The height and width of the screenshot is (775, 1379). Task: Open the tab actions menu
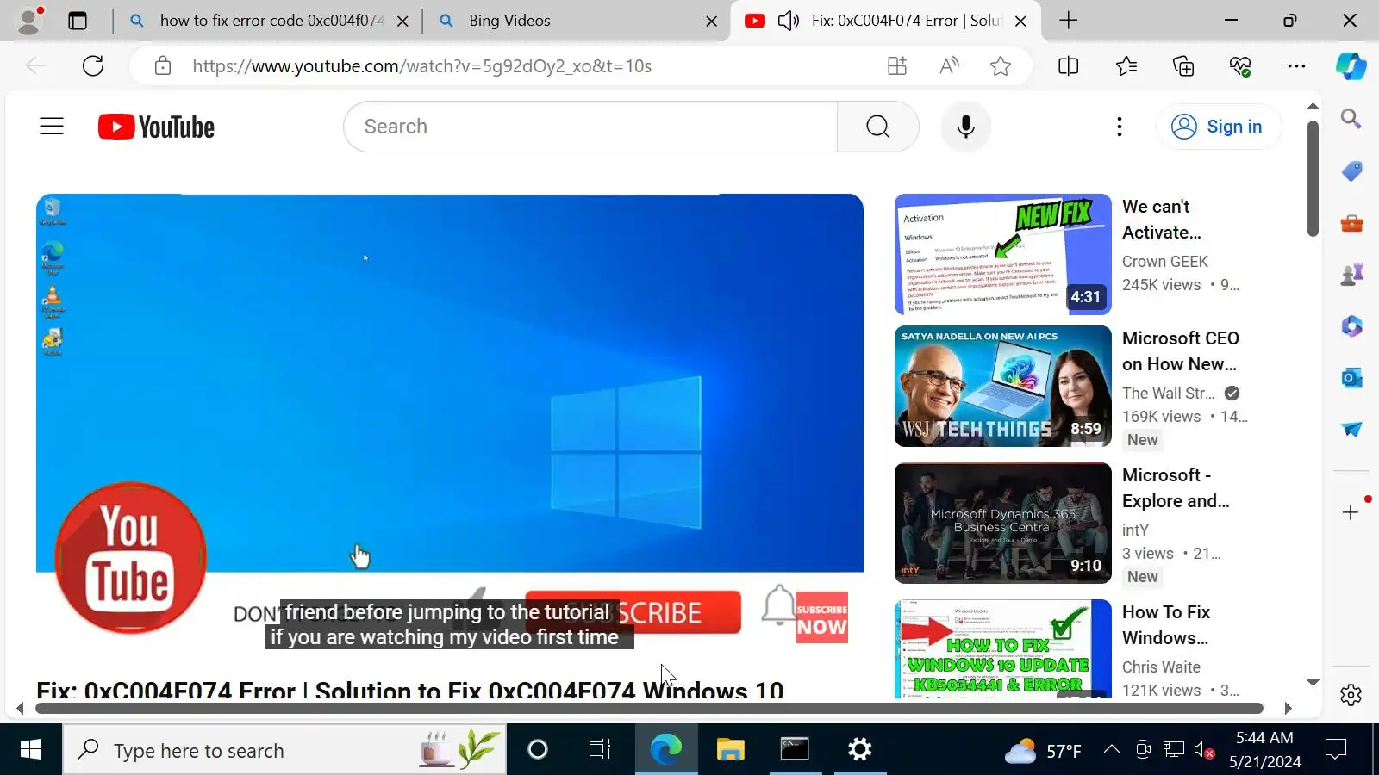[78, 21]
